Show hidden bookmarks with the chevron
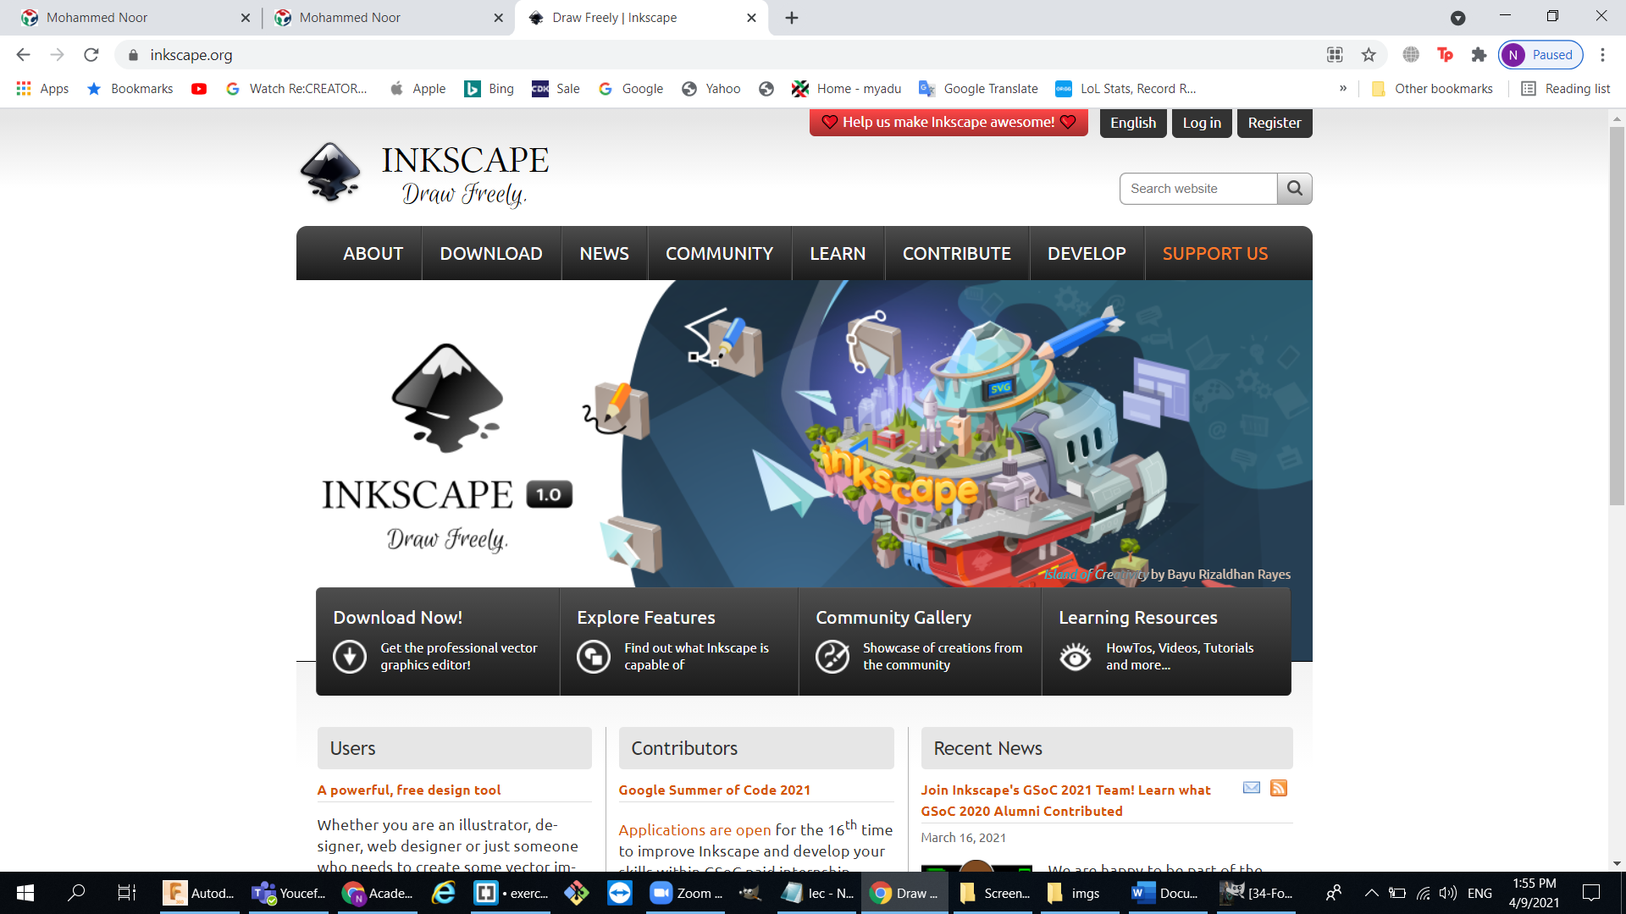The height and width of the screenshot is (914, 1626). pyautogui.click(x=1343, y=89)
